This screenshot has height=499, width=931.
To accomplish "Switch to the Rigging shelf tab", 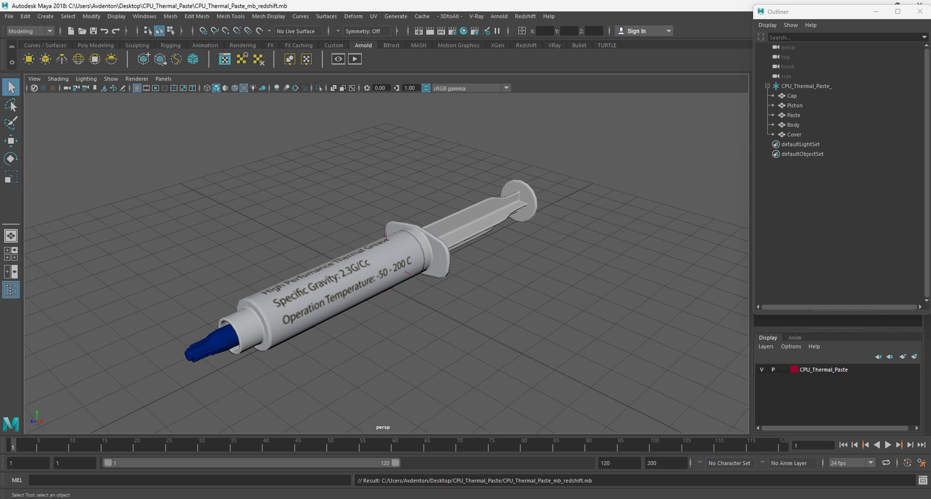I will point(170,46).
